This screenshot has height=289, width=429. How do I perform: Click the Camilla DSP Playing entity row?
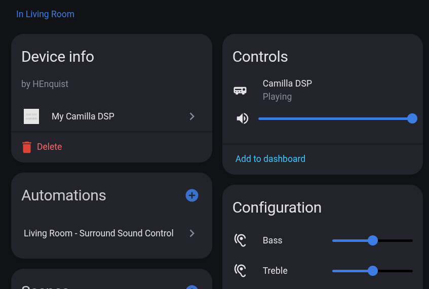[x=287, y=90]
